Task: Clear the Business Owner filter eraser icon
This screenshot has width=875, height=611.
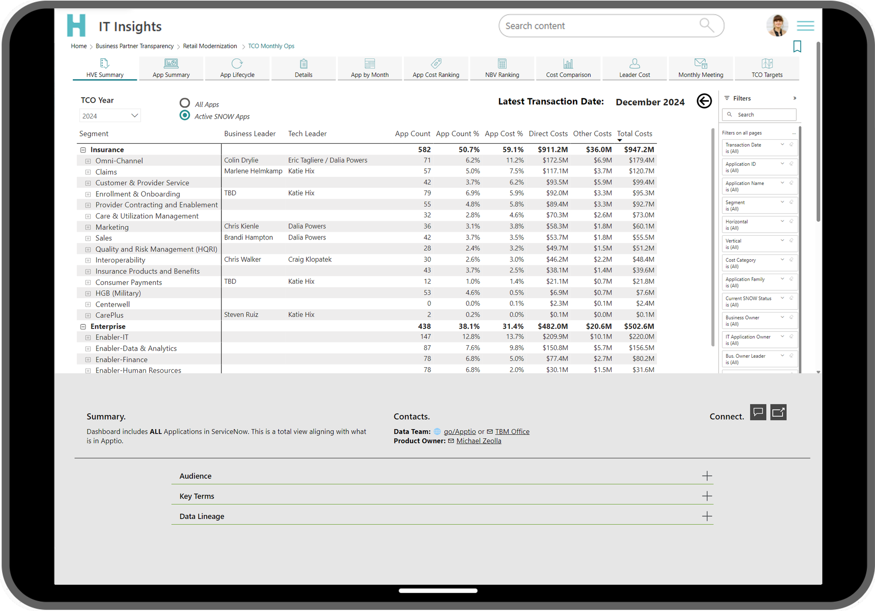Action: tap(791, 317)
